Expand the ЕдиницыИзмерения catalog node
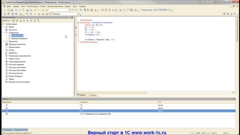240x135 pixels. (x=7, y=38)
